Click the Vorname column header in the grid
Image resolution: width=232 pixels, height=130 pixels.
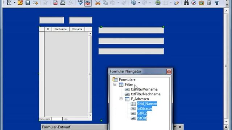coord(77,29)
